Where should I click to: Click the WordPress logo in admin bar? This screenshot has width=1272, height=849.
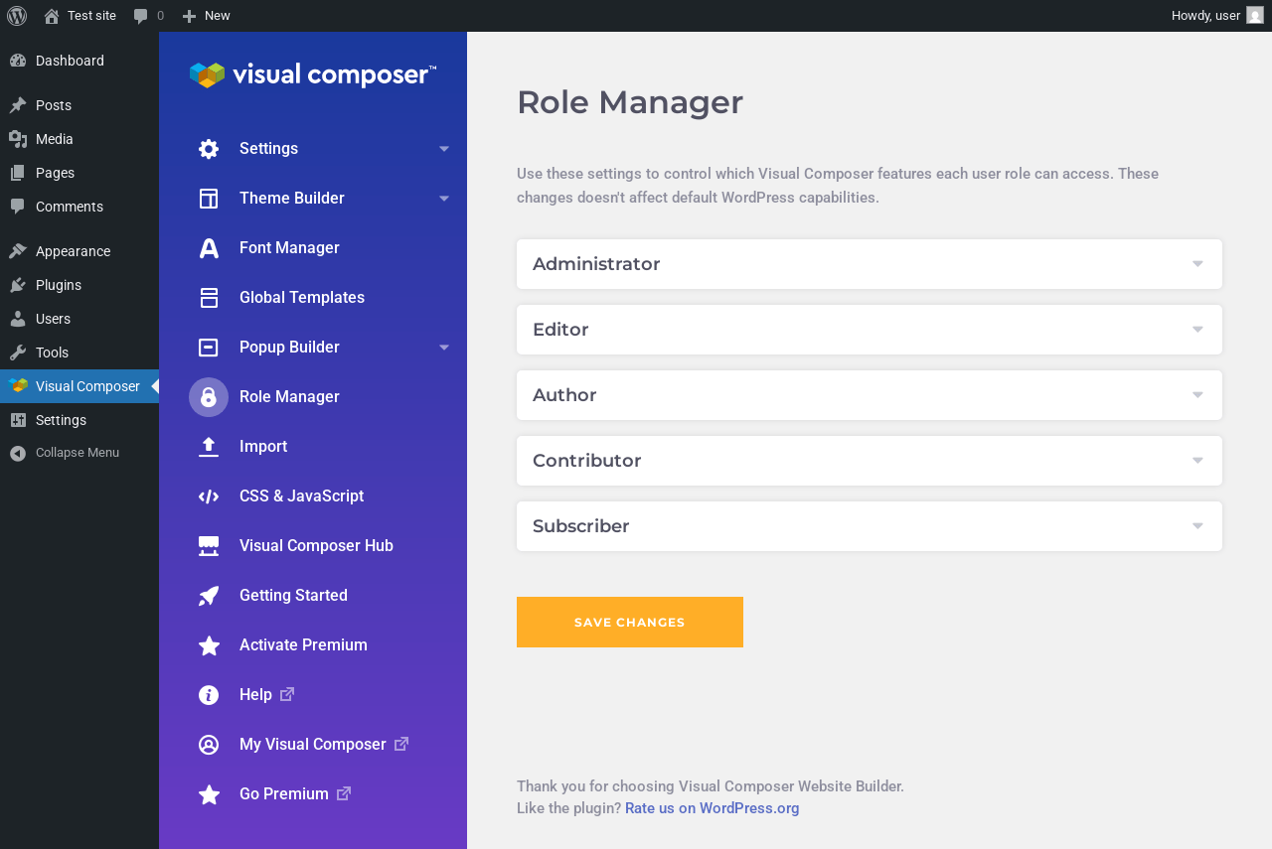[17, 16]
